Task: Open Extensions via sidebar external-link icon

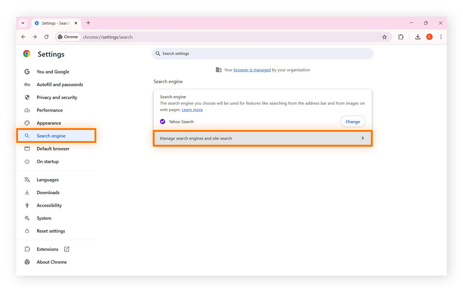Action: tap(67, 249)
